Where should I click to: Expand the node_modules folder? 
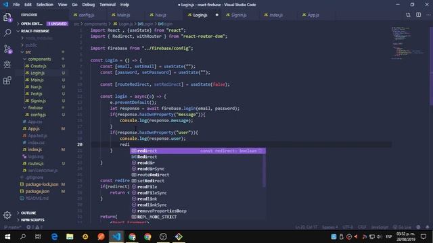pyautogui.click(x=39, y=38)
